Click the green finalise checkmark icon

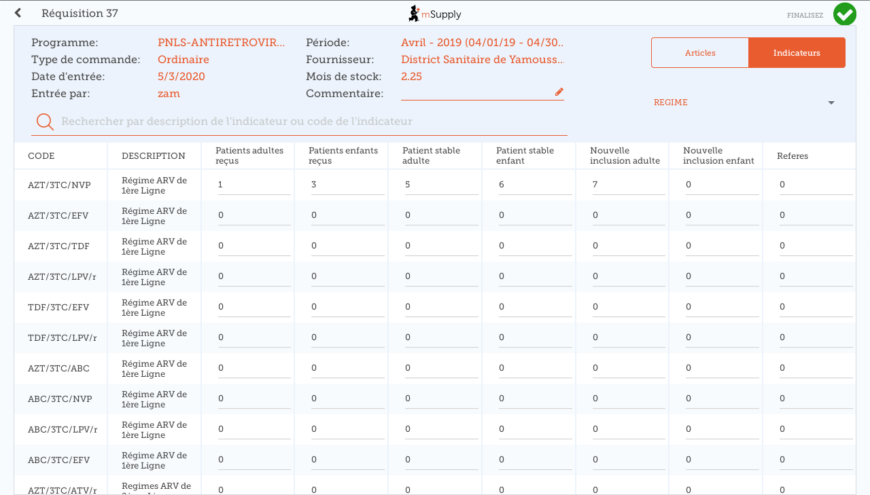click(844, 14)
